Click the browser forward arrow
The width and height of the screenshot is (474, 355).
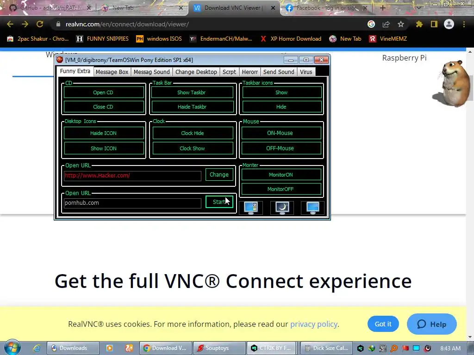25,24
